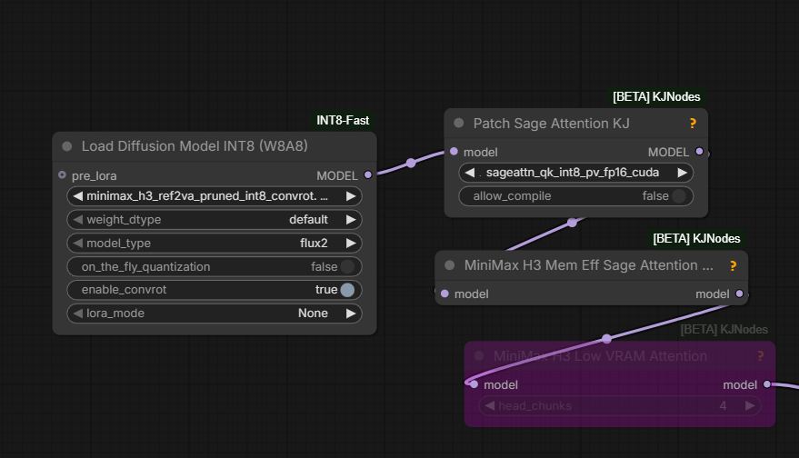Click the model input socket of Patch Sage Attention KJ

click(454, 152)
